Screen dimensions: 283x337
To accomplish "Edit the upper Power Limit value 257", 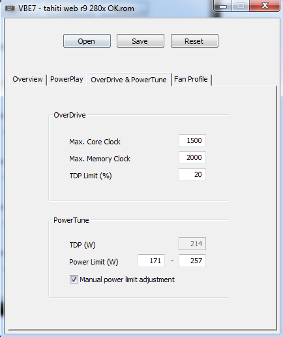I will point(192,261).
